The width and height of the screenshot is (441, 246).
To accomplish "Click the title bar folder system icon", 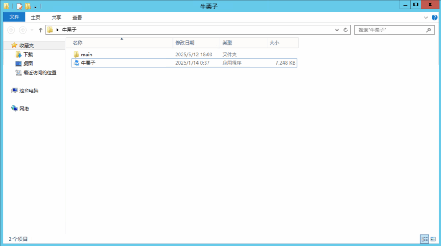I will coord(6,6).
